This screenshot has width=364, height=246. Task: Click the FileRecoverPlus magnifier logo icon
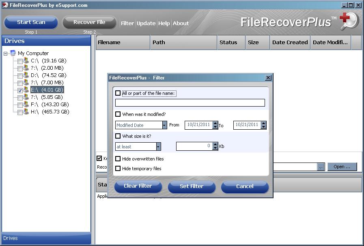click(349, 21)
